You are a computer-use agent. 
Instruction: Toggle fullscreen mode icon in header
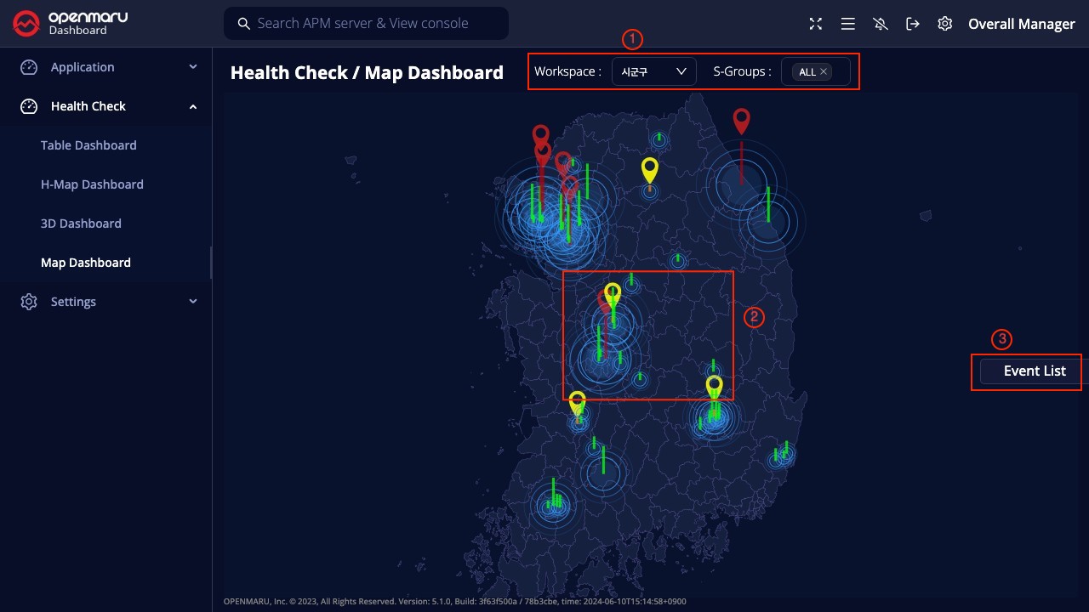point(816,24)
